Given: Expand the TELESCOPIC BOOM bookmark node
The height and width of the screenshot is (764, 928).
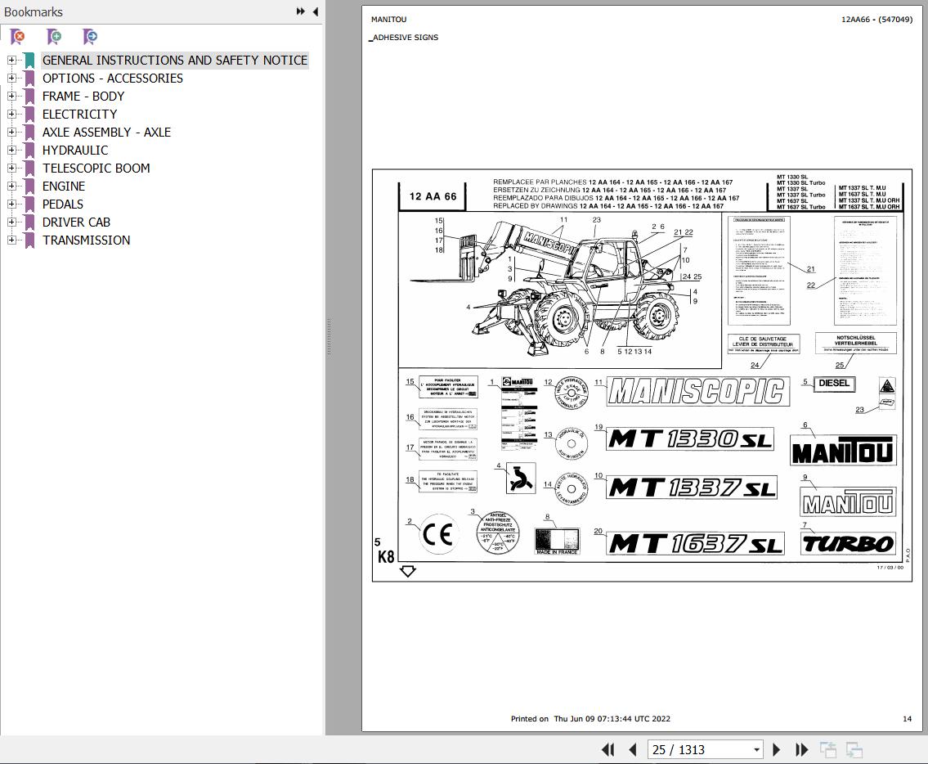Looking at the screenshot, I should 11,169.
